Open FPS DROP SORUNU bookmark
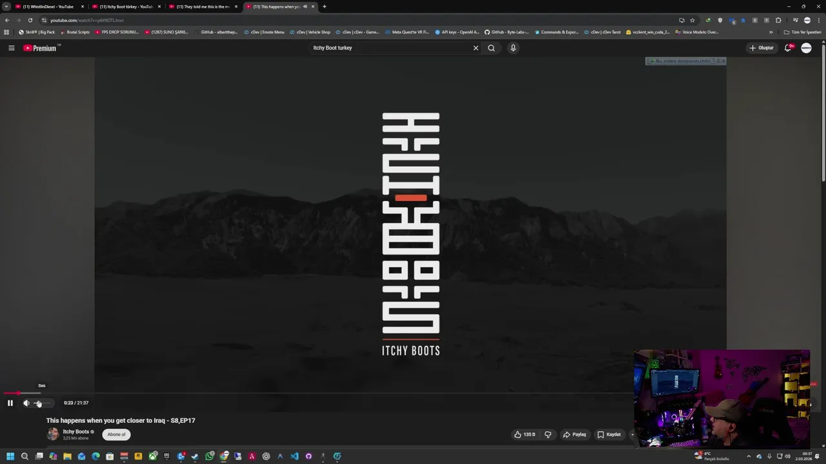The image size is (826, 464). tap(117, 32)
